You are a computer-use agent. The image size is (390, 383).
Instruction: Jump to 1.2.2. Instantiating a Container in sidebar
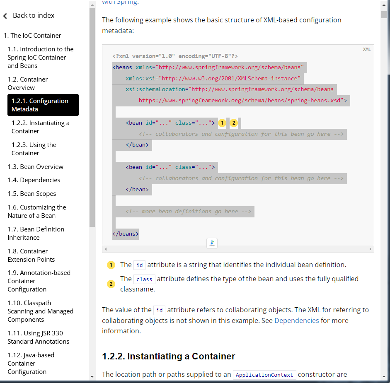[41, 127]
